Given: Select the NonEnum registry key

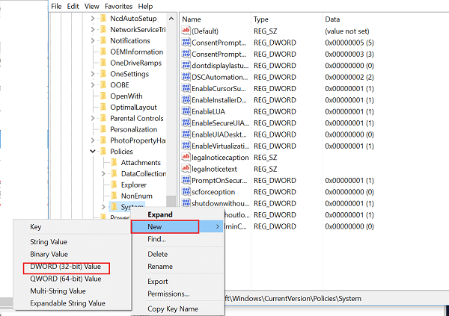Looking at the screenshot, I should click(137, 196).
